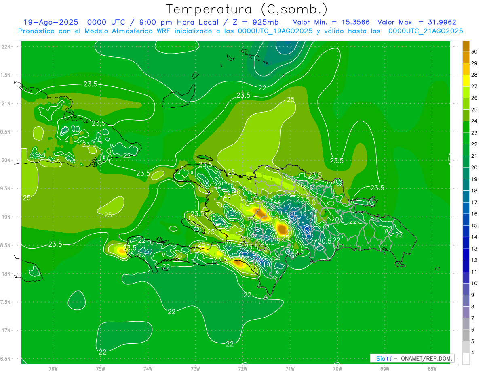Click the blue legend swatch between 14 and 15
Screen dimensions: 485x374
(466, 231)
